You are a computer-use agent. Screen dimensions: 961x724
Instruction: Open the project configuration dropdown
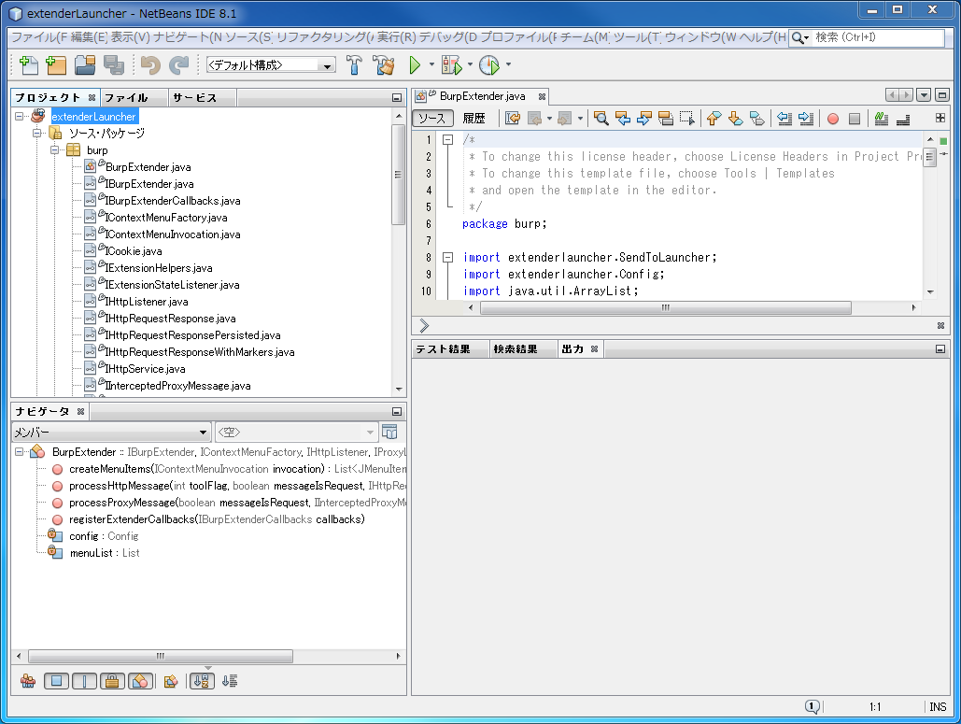271,65
